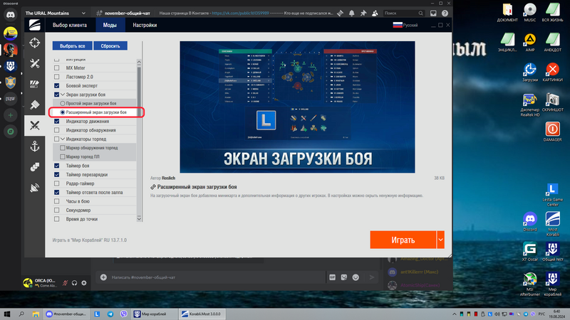Open Telegram from the taskbar
The image size is (570, 320).
click(110, 314)
